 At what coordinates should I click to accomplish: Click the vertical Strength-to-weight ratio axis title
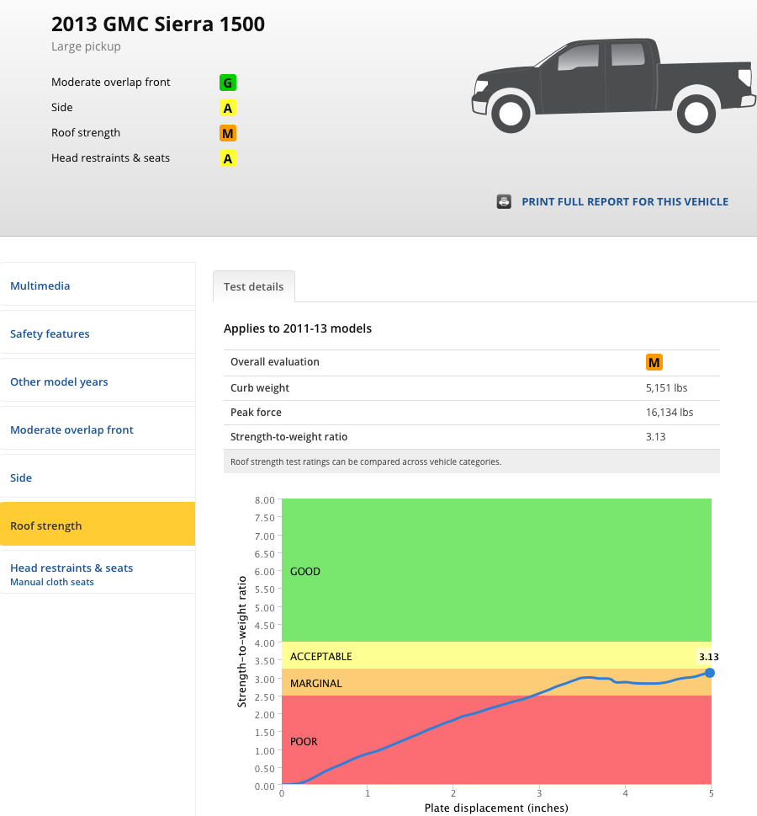(x=241, y=642)
